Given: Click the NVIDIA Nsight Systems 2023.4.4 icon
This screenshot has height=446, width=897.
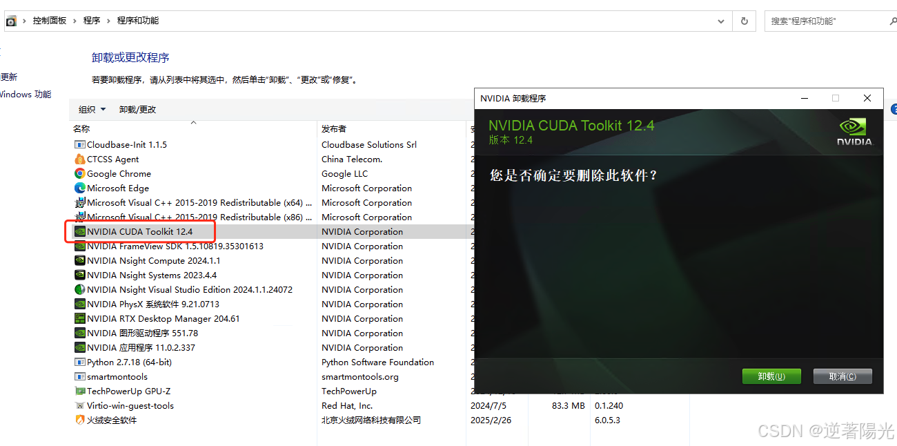Looking at the screenshot, I should [x=80, y=275].
